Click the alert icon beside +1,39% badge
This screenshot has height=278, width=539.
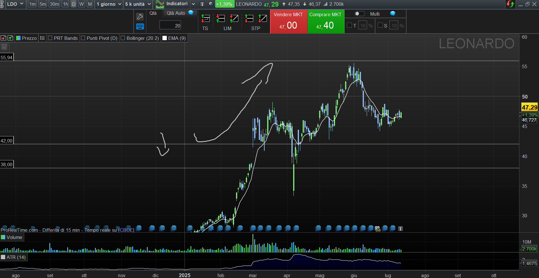tap(211, 4)
